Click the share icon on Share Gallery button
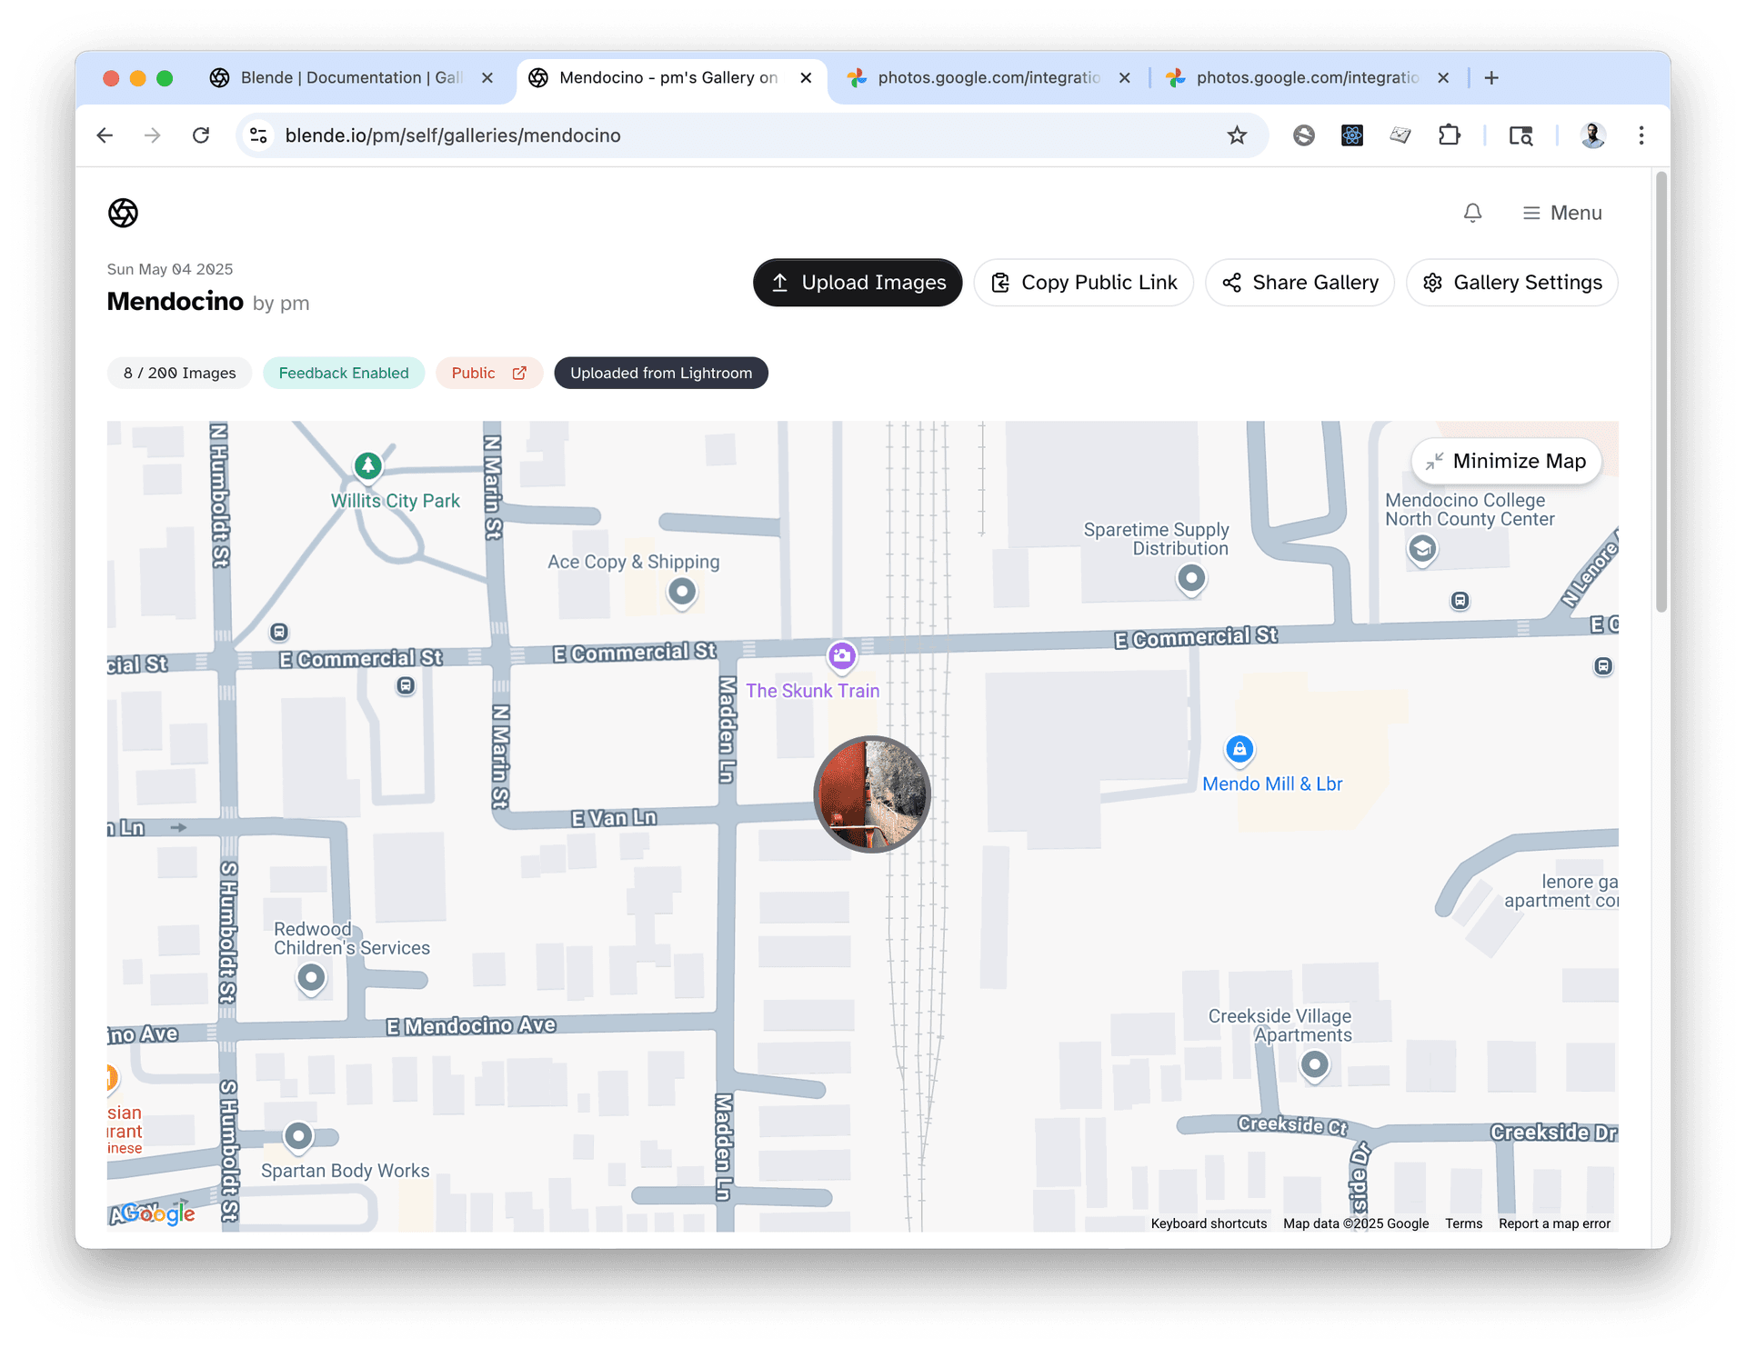The width and height of the screenshot is (1746, 1348). coord(1232,282)
